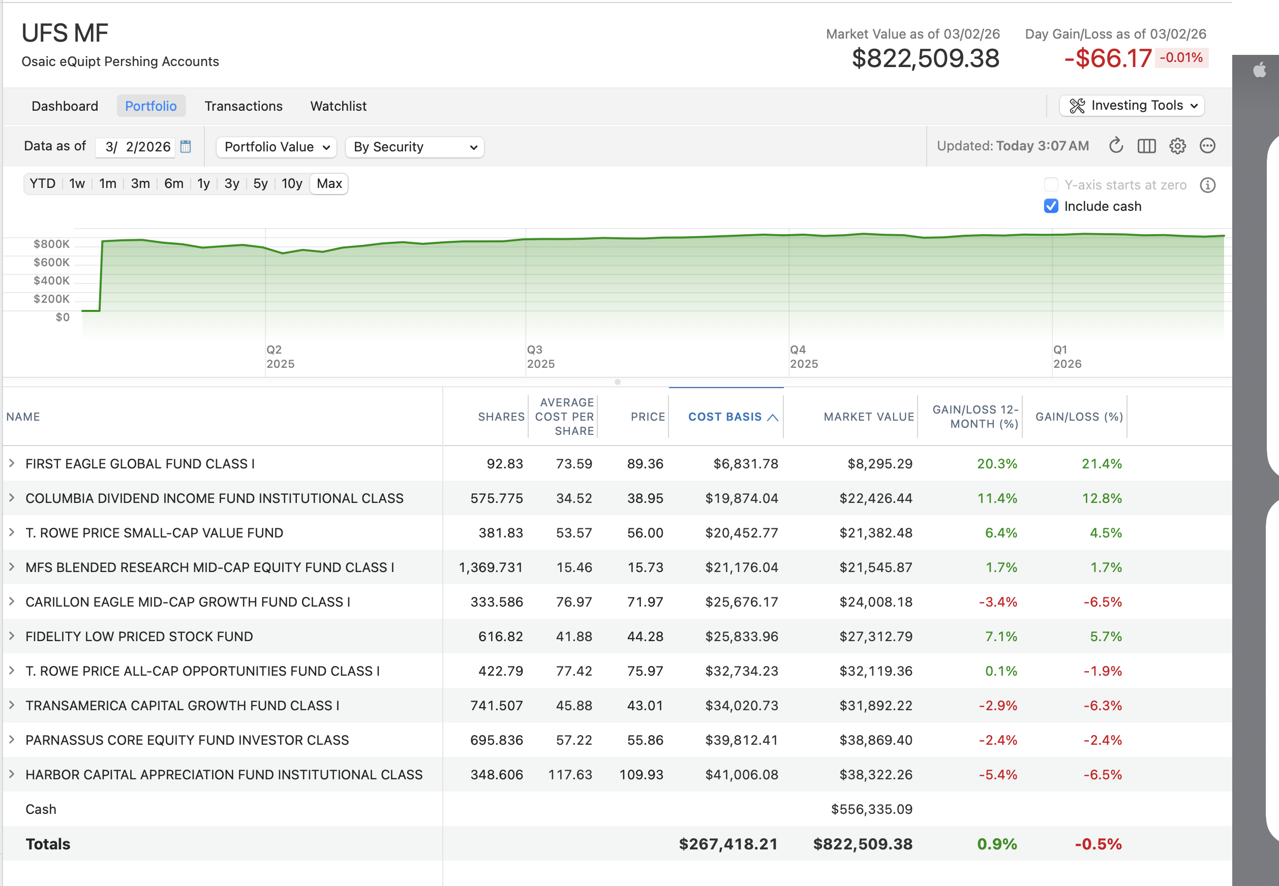Screen dimensions: 1279x886
Task: Open the By Security dropdown
Action: coord(414,147)
